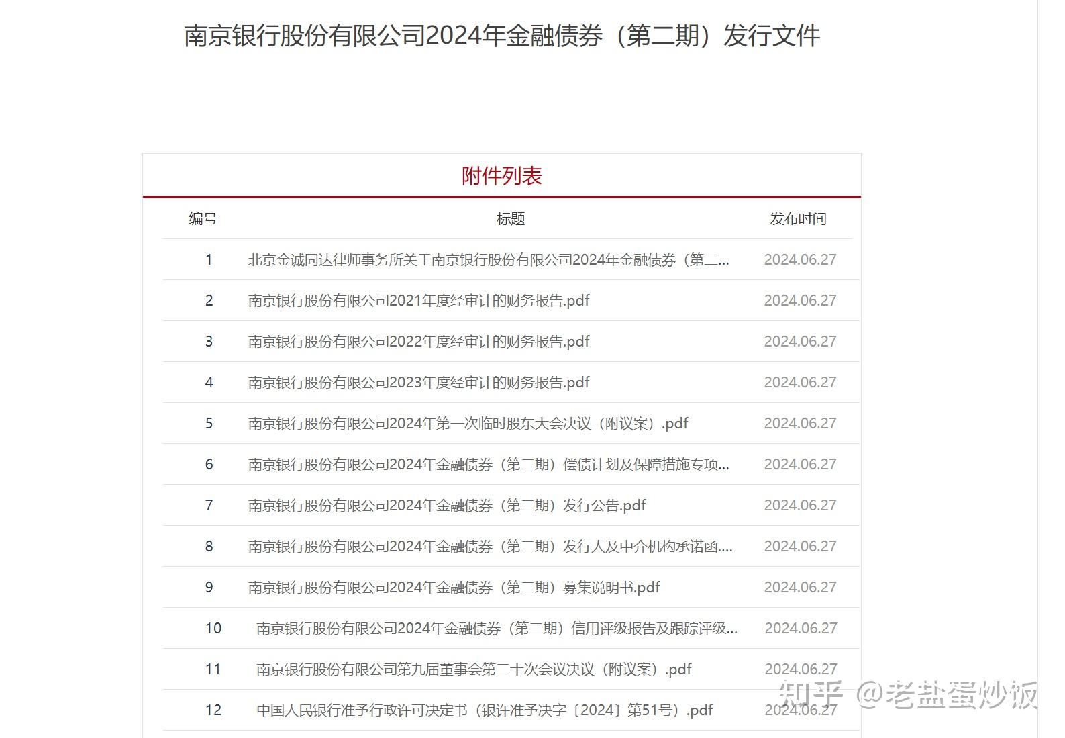Click row number 4 in the 编号 column
Screen dimensions: 1065x738
(209, 383)
